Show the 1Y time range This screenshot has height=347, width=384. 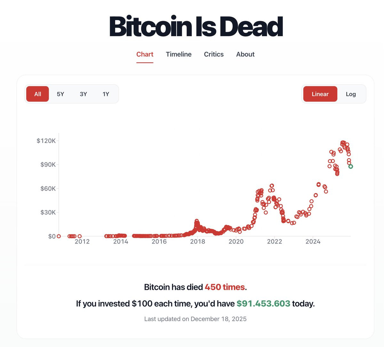pyautogui.click(x=106, y=94)
